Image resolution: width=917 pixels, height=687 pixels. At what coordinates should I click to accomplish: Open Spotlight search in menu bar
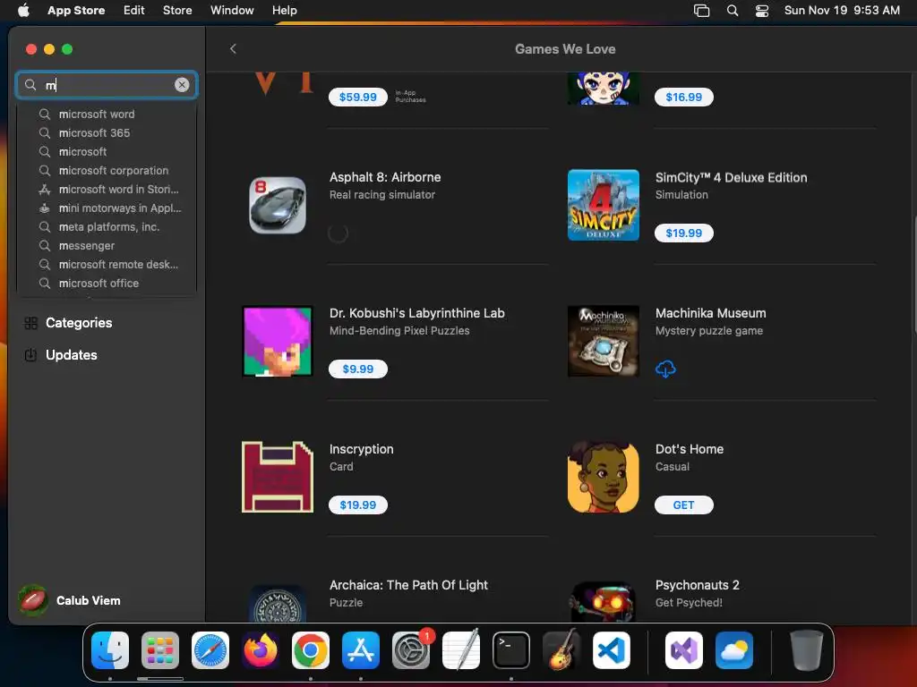click(733, 11)
